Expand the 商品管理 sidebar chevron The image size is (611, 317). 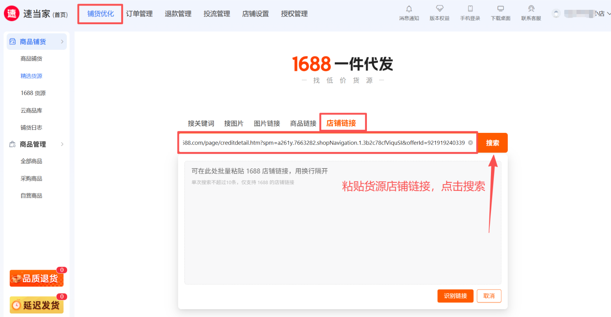[x=62, y=144]
